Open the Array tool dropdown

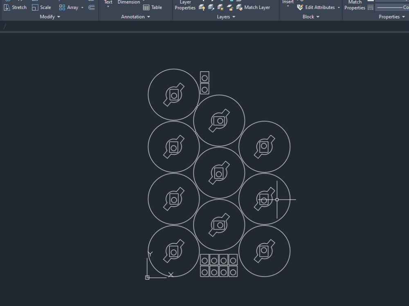click(82, 7)
